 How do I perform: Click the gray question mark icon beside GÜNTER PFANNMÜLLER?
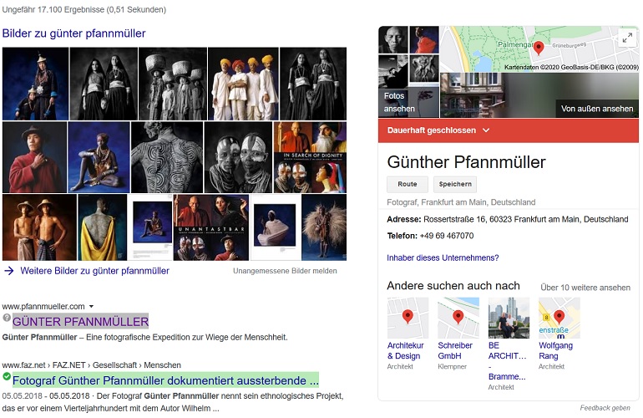(7, 318)
